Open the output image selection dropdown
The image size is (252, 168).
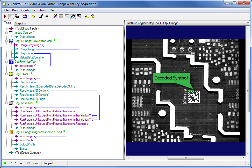tap(248, 23)
